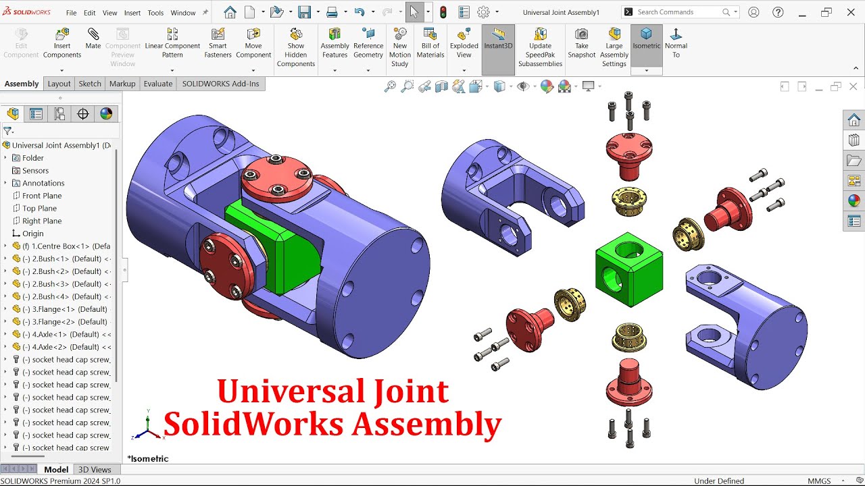Click Normal To view tool
Image resolution: width=865 pixels, height=486 pixels.
point(676,44)
